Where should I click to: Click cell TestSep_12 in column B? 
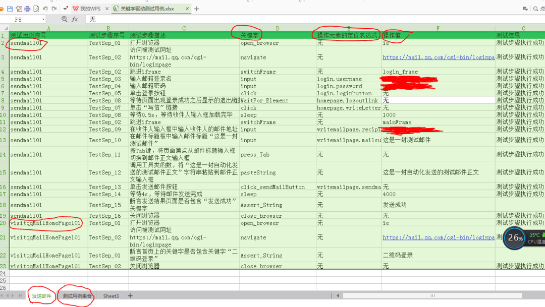click(108, 172)
